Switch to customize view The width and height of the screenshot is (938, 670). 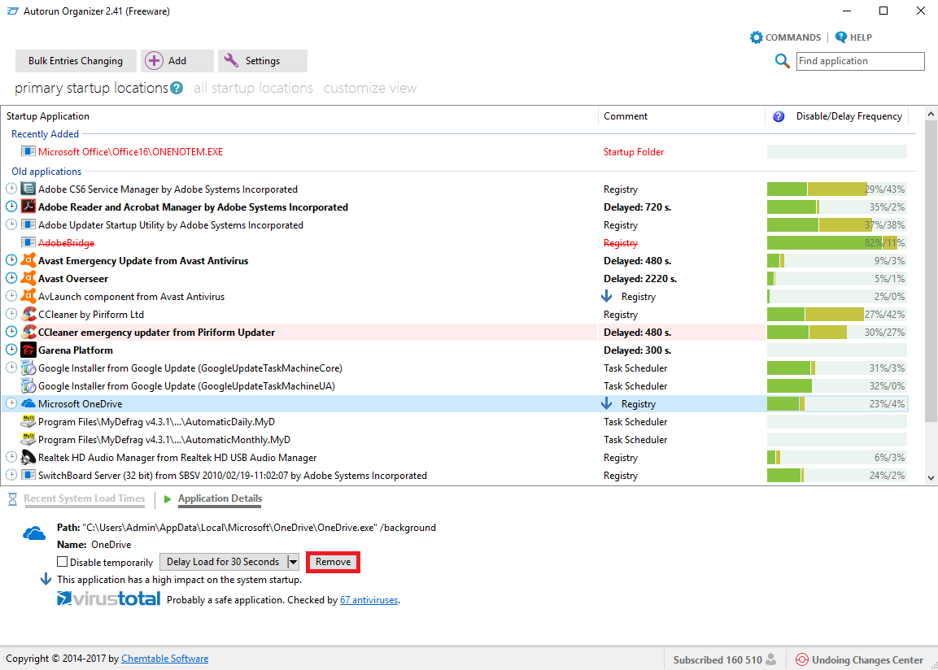[369, 88]
